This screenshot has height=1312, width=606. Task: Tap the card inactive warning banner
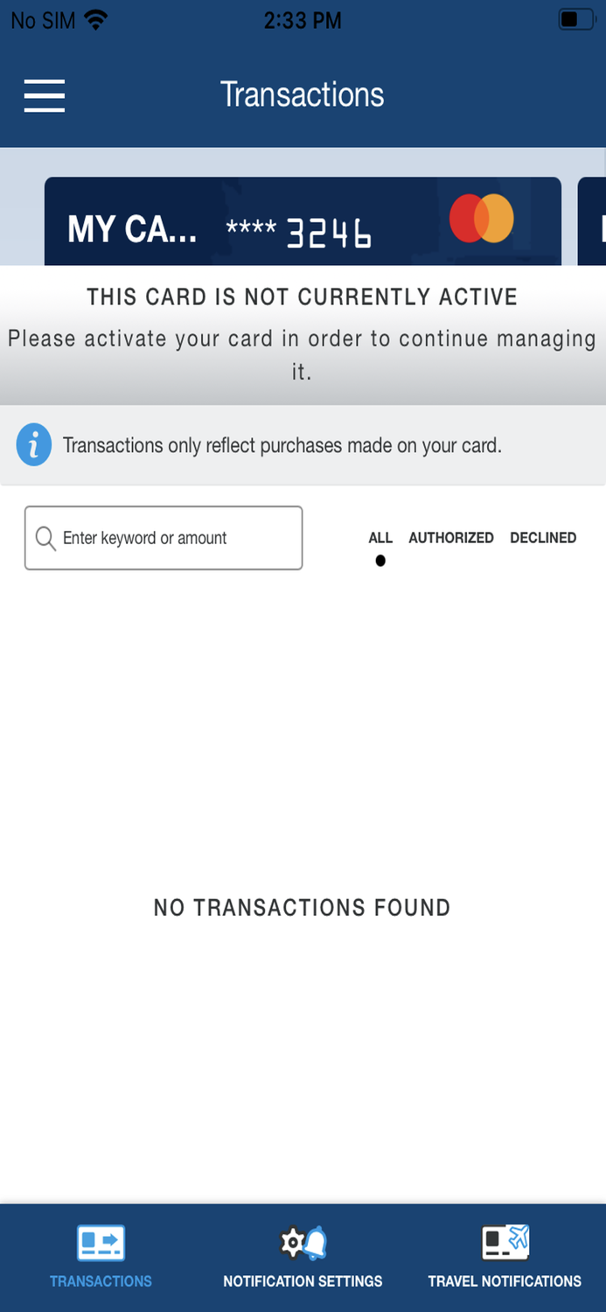coord(302,337)
